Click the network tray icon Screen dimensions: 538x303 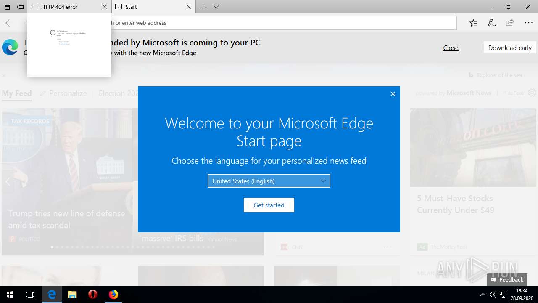503,295
